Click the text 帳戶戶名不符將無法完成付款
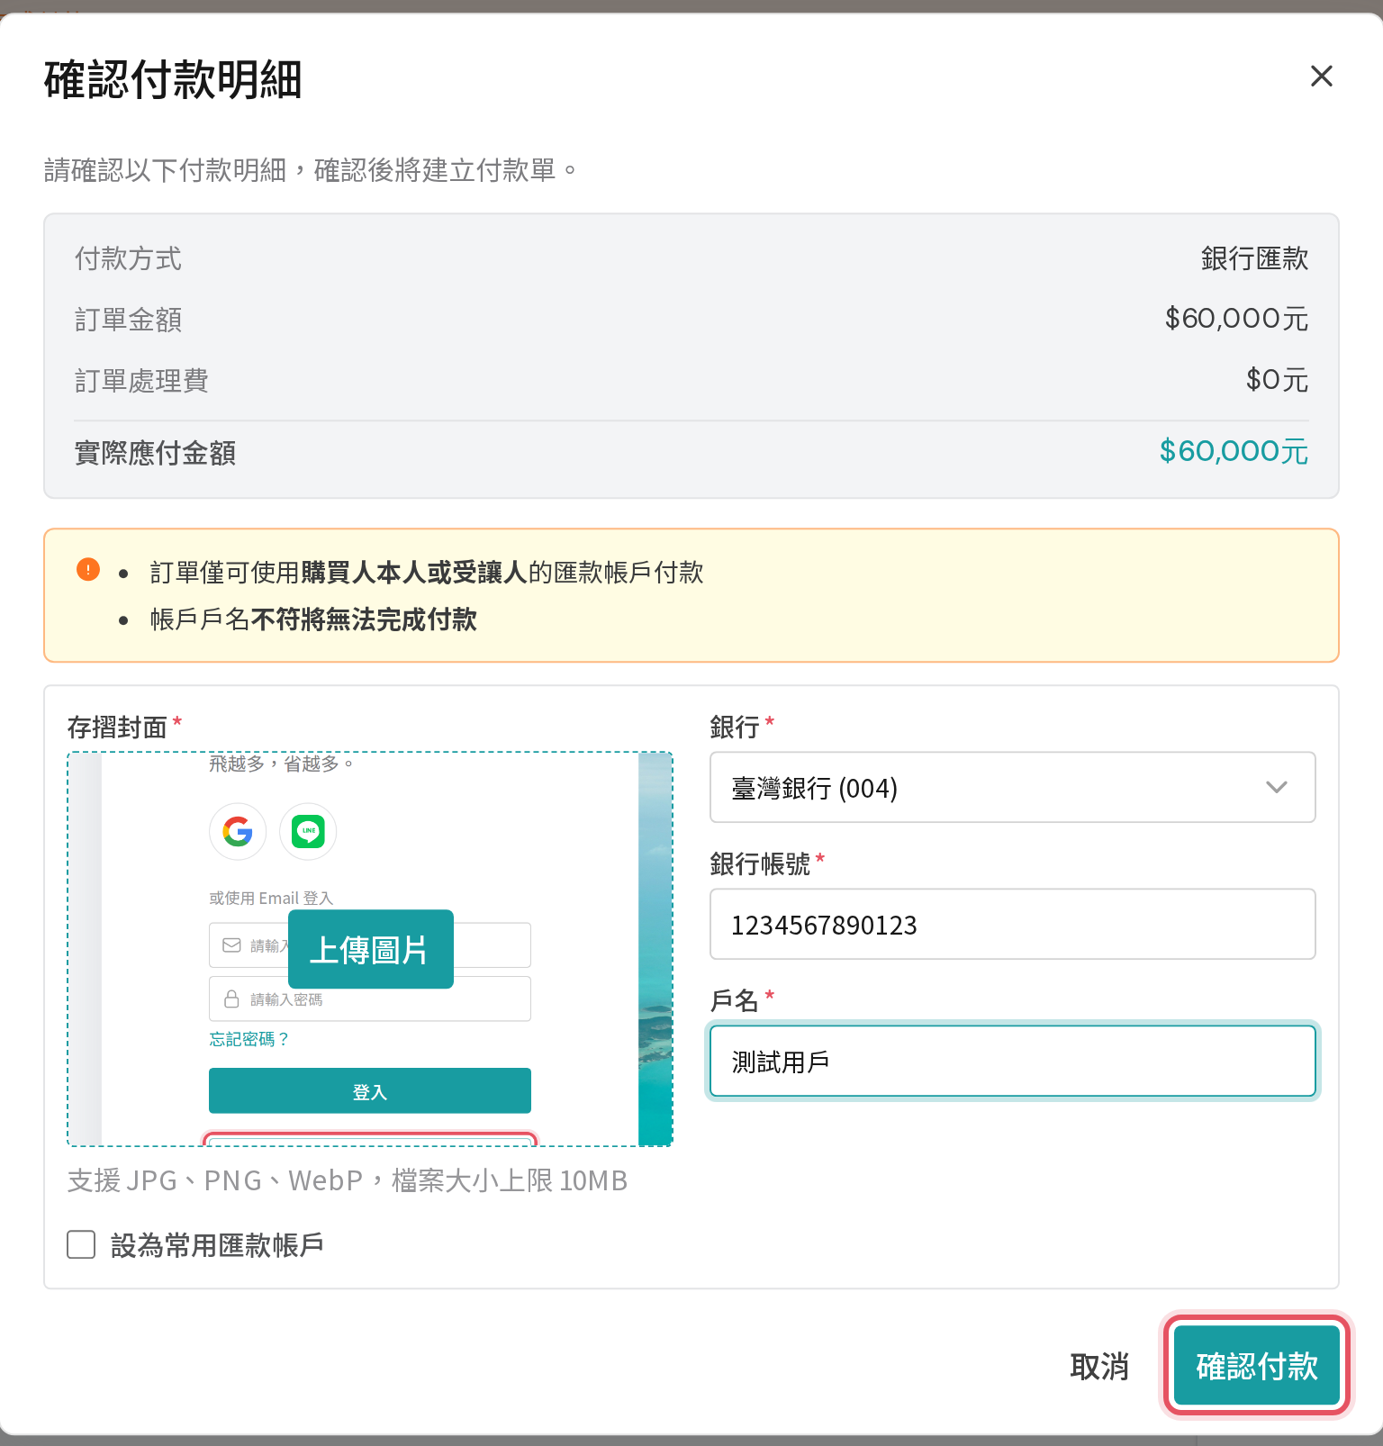 [313, 619]
